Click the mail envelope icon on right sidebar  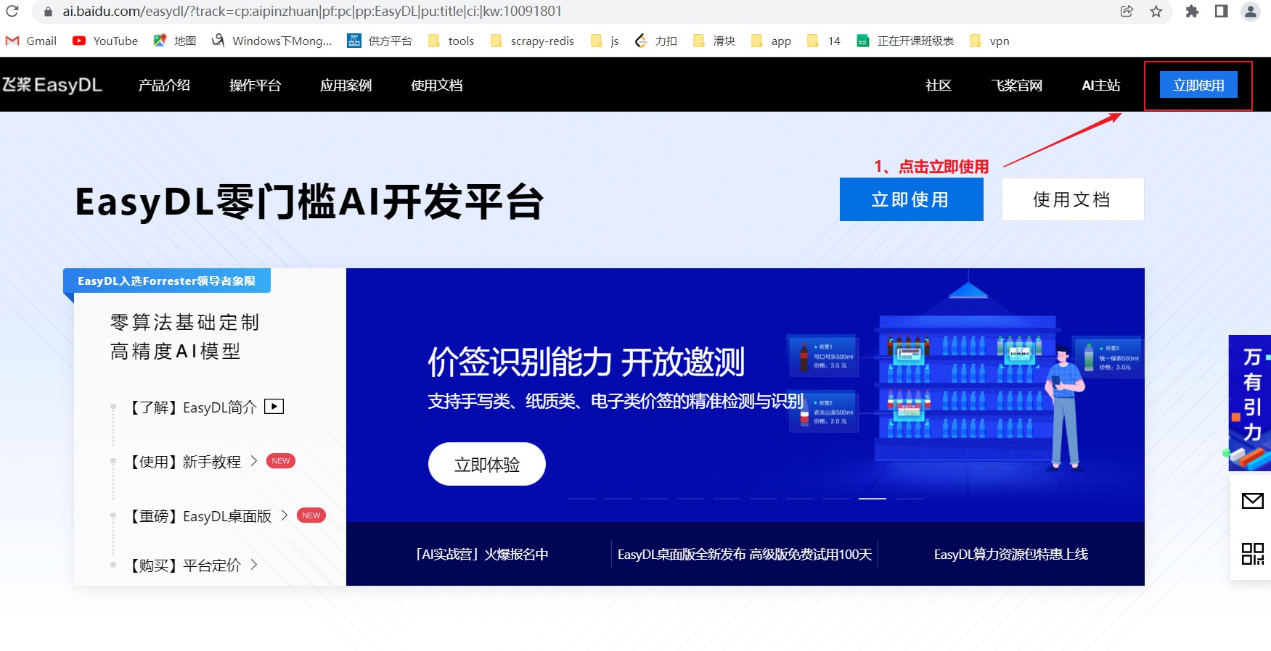click(x=1252, y=501)
